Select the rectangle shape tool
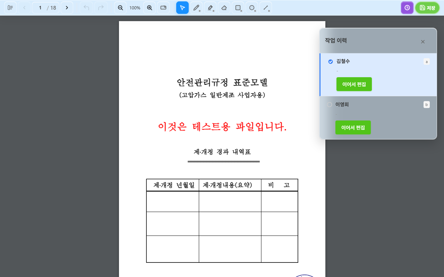Image resolution: width=444 pixels, height=277 pixels. click(x=238, y=8)
